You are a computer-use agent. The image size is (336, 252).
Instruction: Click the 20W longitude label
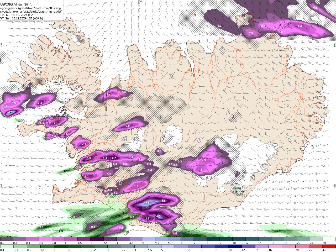(140, 1)
